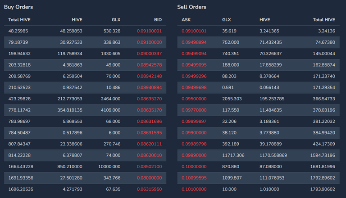The height and width of the screenshot is (198, 346).
Task: Click sell GLX amount 11717.306
Action: point(233,155)
